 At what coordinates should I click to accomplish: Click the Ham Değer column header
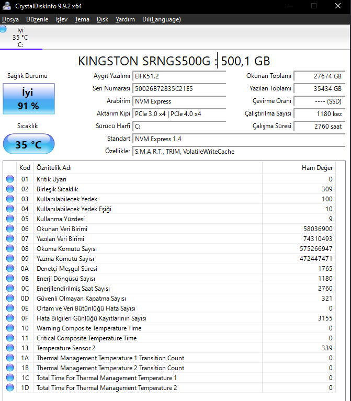pos(299,168)
